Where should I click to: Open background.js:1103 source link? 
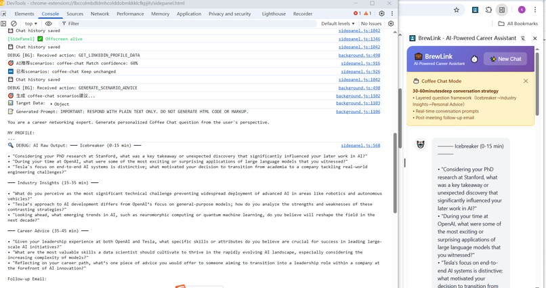click(x=358, y=103)
